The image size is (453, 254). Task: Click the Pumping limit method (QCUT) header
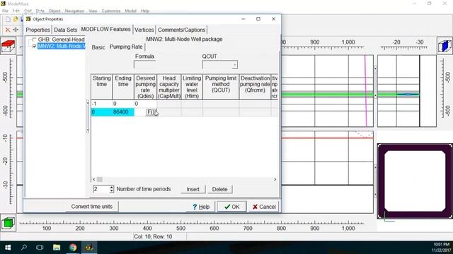(221, 87)
